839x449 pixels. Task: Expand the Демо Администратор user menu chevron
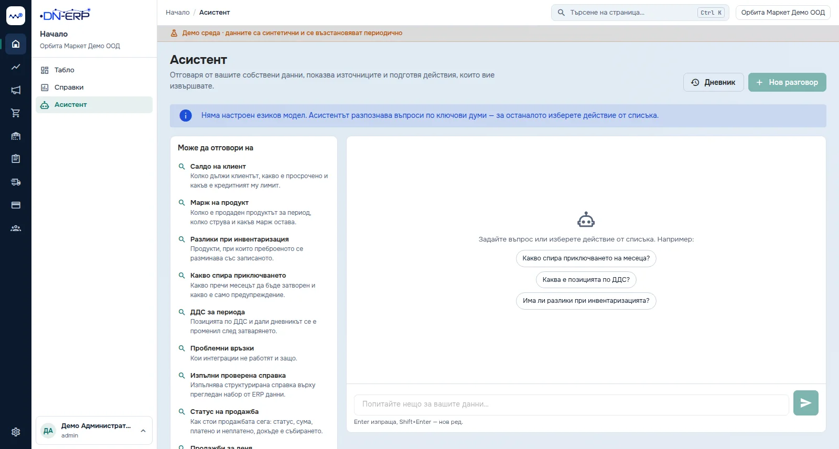pos(143,431)
